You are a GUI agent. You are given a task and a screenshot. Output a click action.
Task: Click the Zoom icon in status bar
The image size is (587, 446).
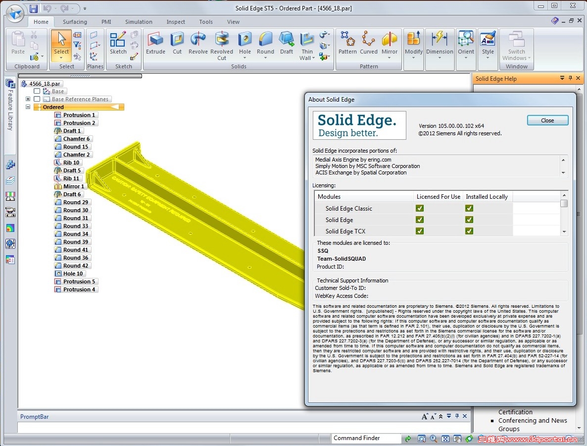(x=434, y=439)
